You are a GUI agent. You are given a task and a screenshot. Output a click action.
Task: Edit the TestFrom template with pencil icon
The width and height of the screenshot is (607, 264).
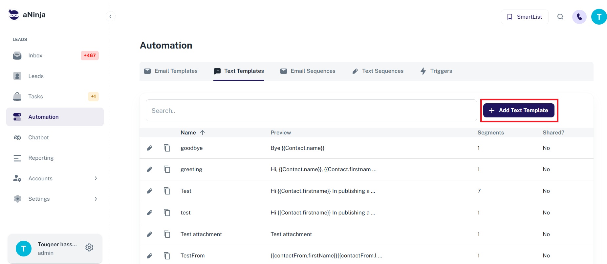149,255
